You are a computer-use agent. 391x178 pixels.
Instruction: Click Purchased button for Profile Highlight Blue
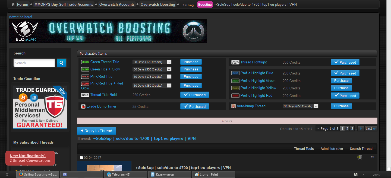(x=345, y=73)
